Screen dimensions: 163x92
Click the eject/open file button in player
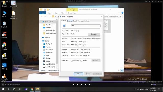pos(74,85)
